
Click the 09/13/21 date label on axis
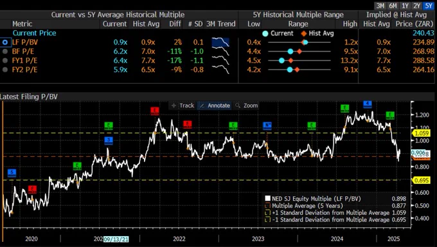click(116, 239)
